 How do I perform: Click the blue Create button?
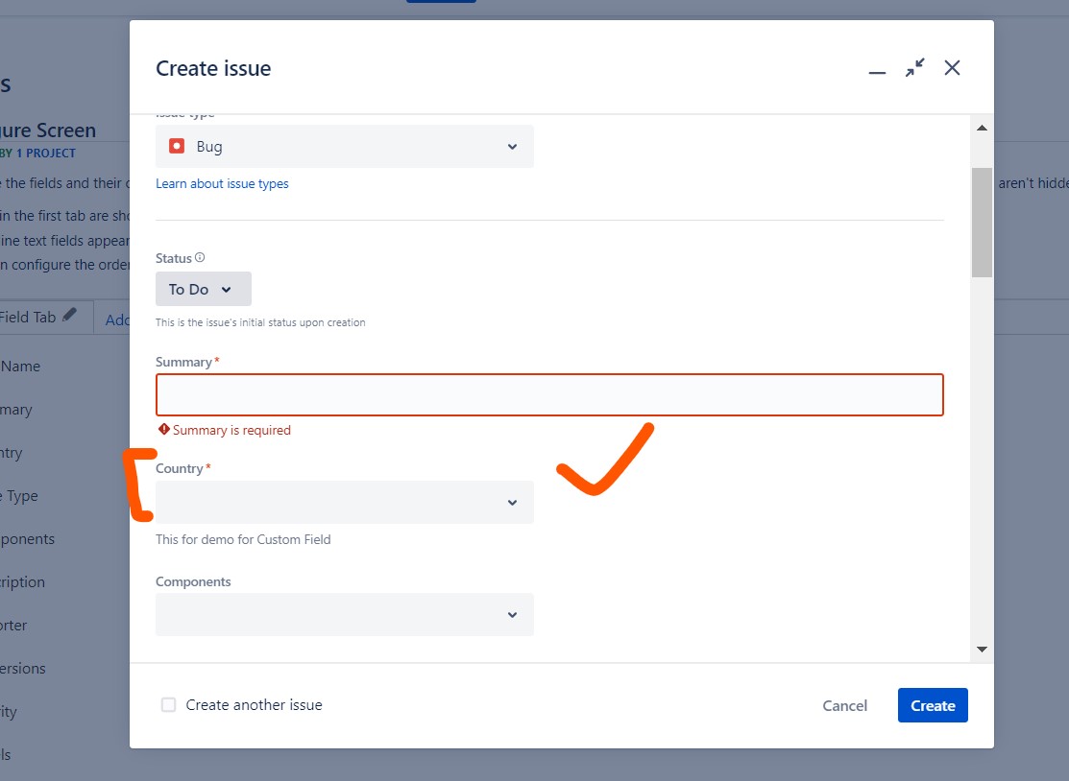click(x=932, y=705)
